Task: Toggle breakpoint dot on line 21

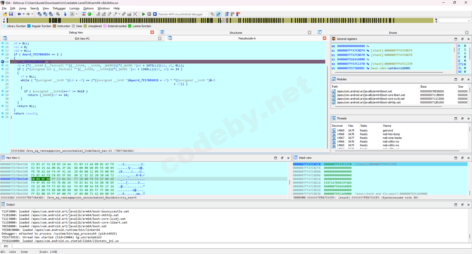Action: (3, 66)
